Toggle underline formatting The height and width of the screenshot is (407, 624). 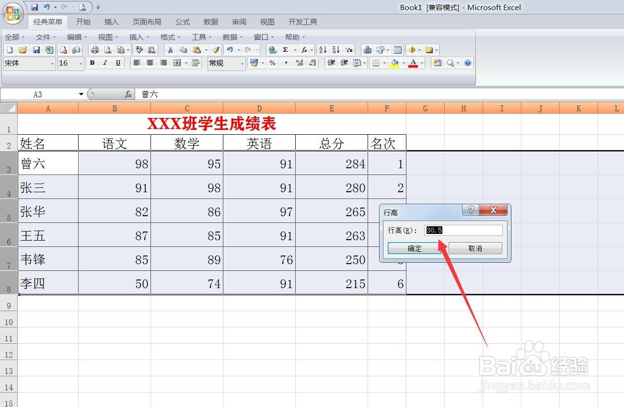(118, 63)
